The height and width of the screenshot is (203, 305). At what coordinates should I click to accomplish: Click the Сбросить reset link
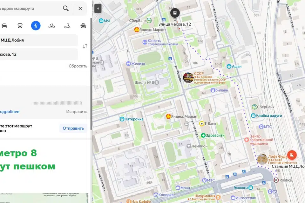tap(78, 66)
